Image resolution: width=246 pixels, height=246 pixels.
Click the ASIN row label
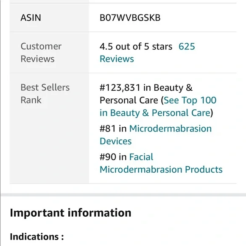tap(31, 17)
